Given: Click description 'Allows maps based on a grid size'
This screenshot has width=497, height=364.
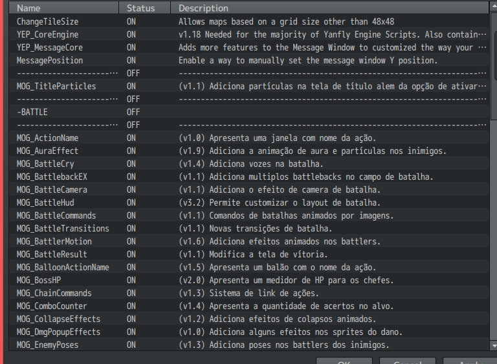Looking at the screenshot, I should pyautogui.click(x=286, y=21).
